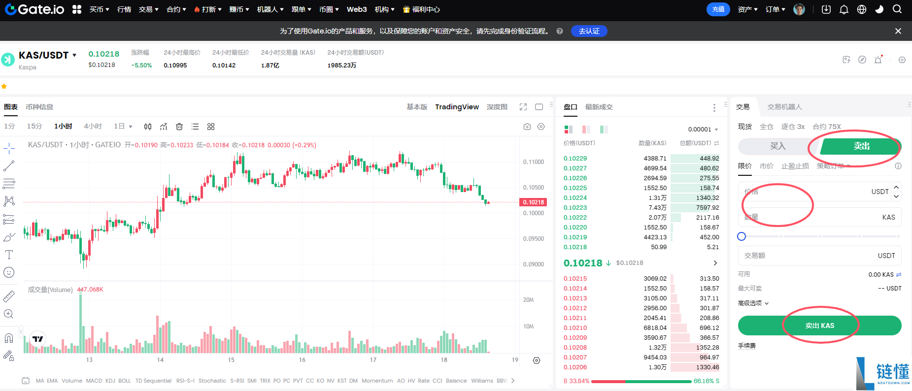Open the 0.00001 price precision dropdown
This screenshot has width=912, height=391.
pyautogui.click(x=703, y=130)
